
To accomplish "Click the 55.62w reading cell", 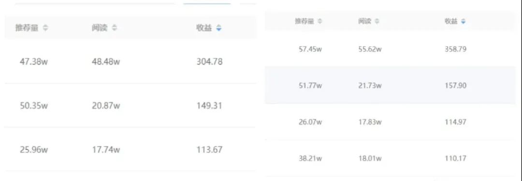I will click(370, 49).
